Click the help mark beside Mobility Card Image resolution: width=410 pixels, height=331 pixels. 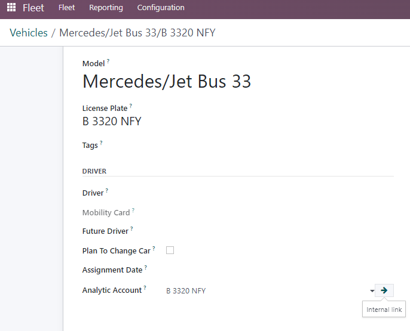pos(133,210)
